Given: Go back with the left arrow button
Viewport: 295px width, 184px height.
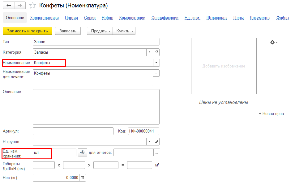Looking at the screenshot, I should (x=9, y=6).
